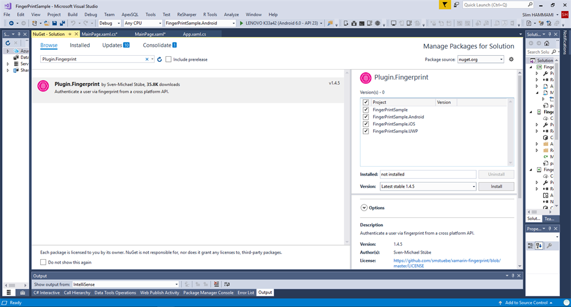This screenshot has width=571, height=307.
Task: Open Solution Explorer Home icon
Action: (x=546, y=43)
